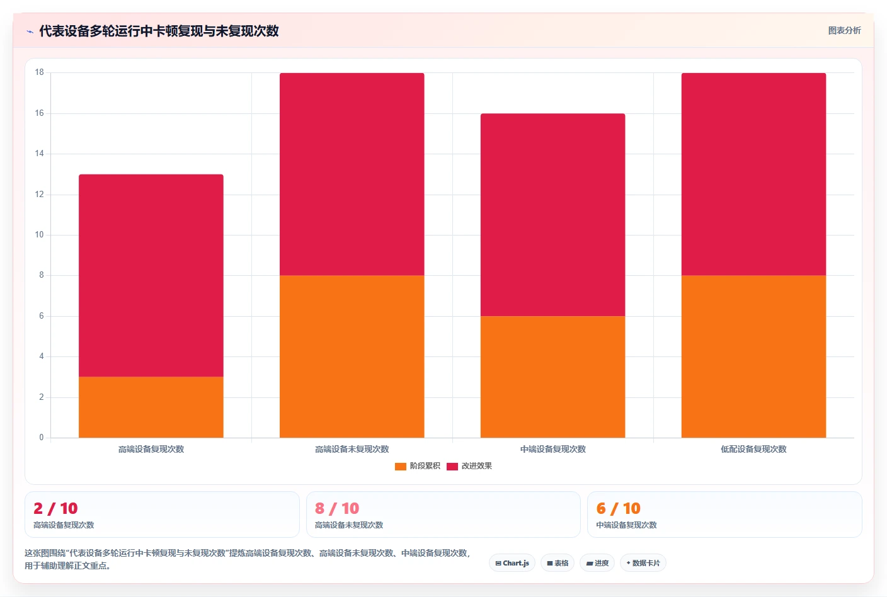Click the orange segment of 中端设备复现次数 bar

(553, 377)
